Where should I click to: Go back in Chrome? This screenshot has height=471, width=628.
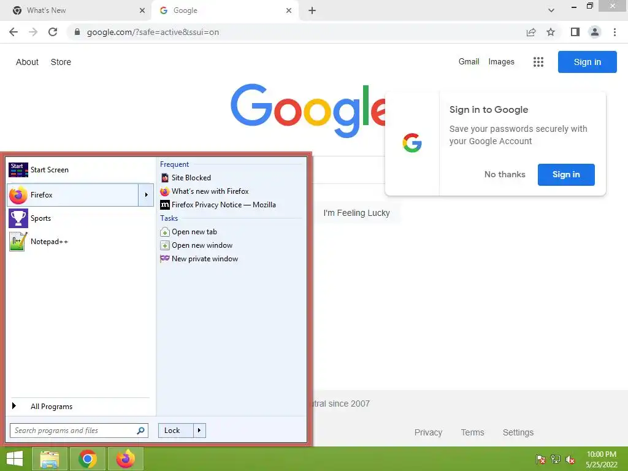[x=13, y=32]
